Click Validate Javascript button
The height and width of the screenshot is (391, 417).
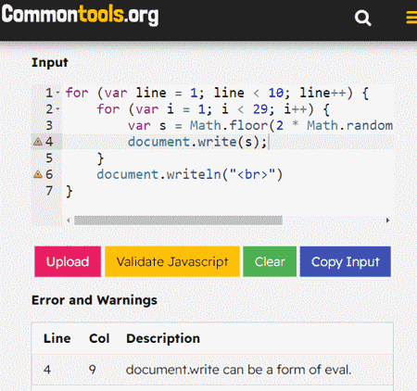tap(172, 261)
